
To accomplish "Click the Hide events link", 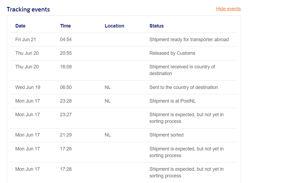I will 228,9.
